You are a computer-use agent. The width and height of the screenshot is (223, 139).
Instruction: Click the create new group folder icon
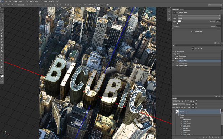213,137
